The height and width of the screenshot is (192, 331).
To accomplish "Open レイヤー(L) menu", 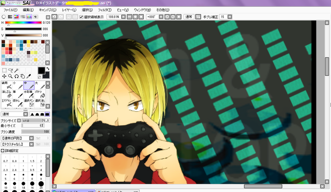I will point(69,10).
